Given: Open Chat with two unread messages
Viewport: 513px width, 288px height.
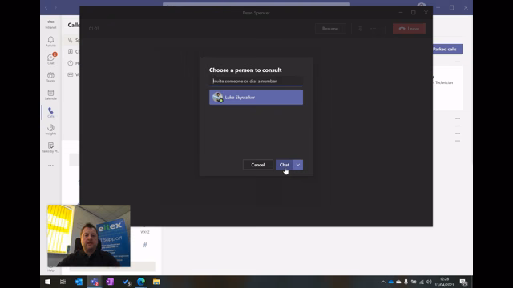Looking at the screenshot, I should tap(50, 58).
